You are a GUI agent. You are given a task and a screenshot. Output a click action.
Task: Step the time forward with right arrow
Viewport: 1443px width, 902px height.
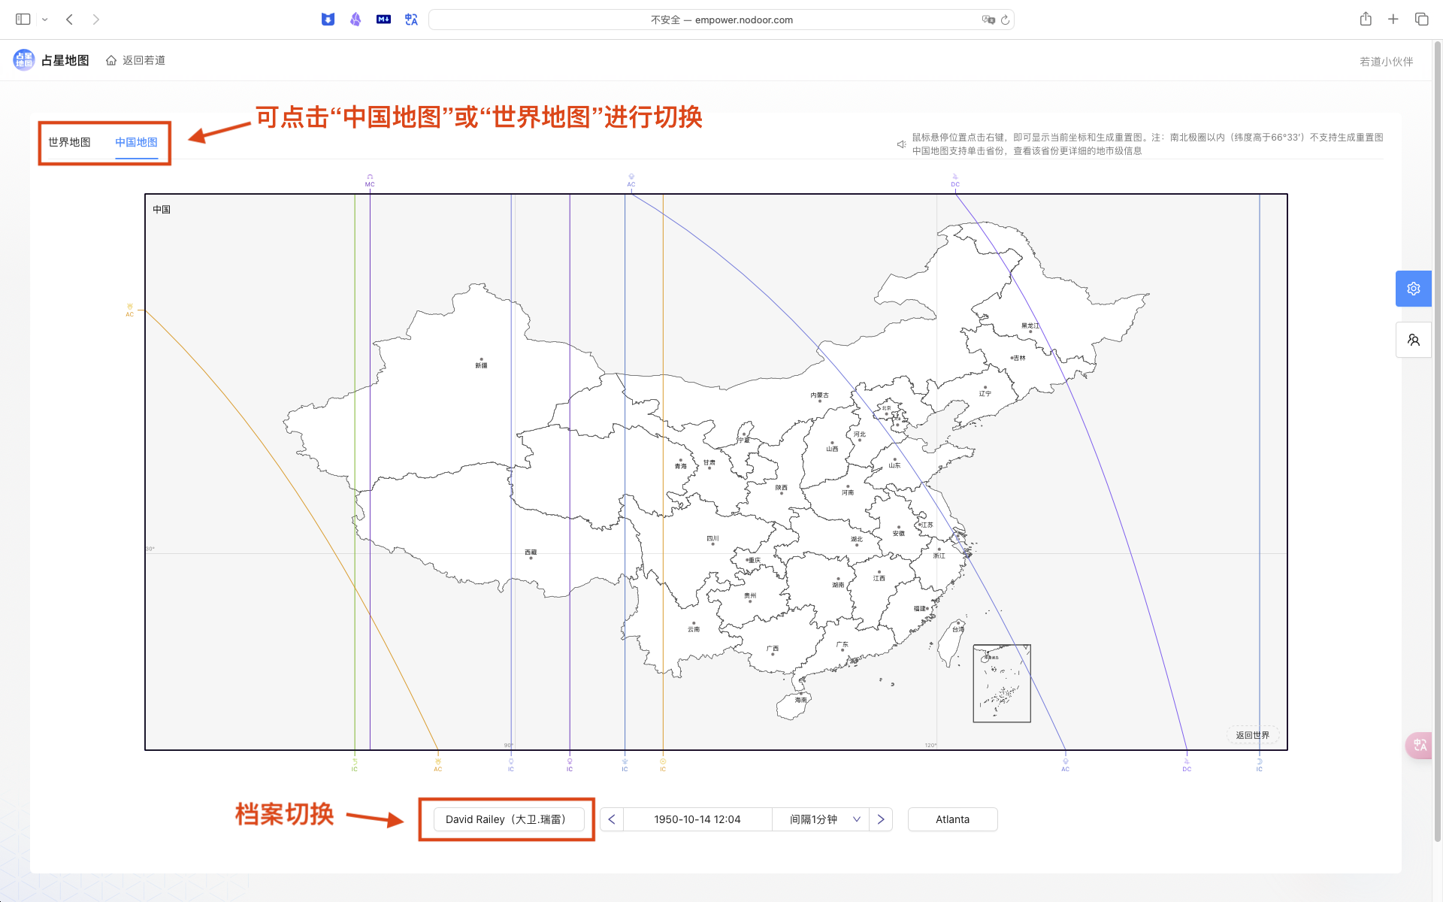click(x=881, y=819)
